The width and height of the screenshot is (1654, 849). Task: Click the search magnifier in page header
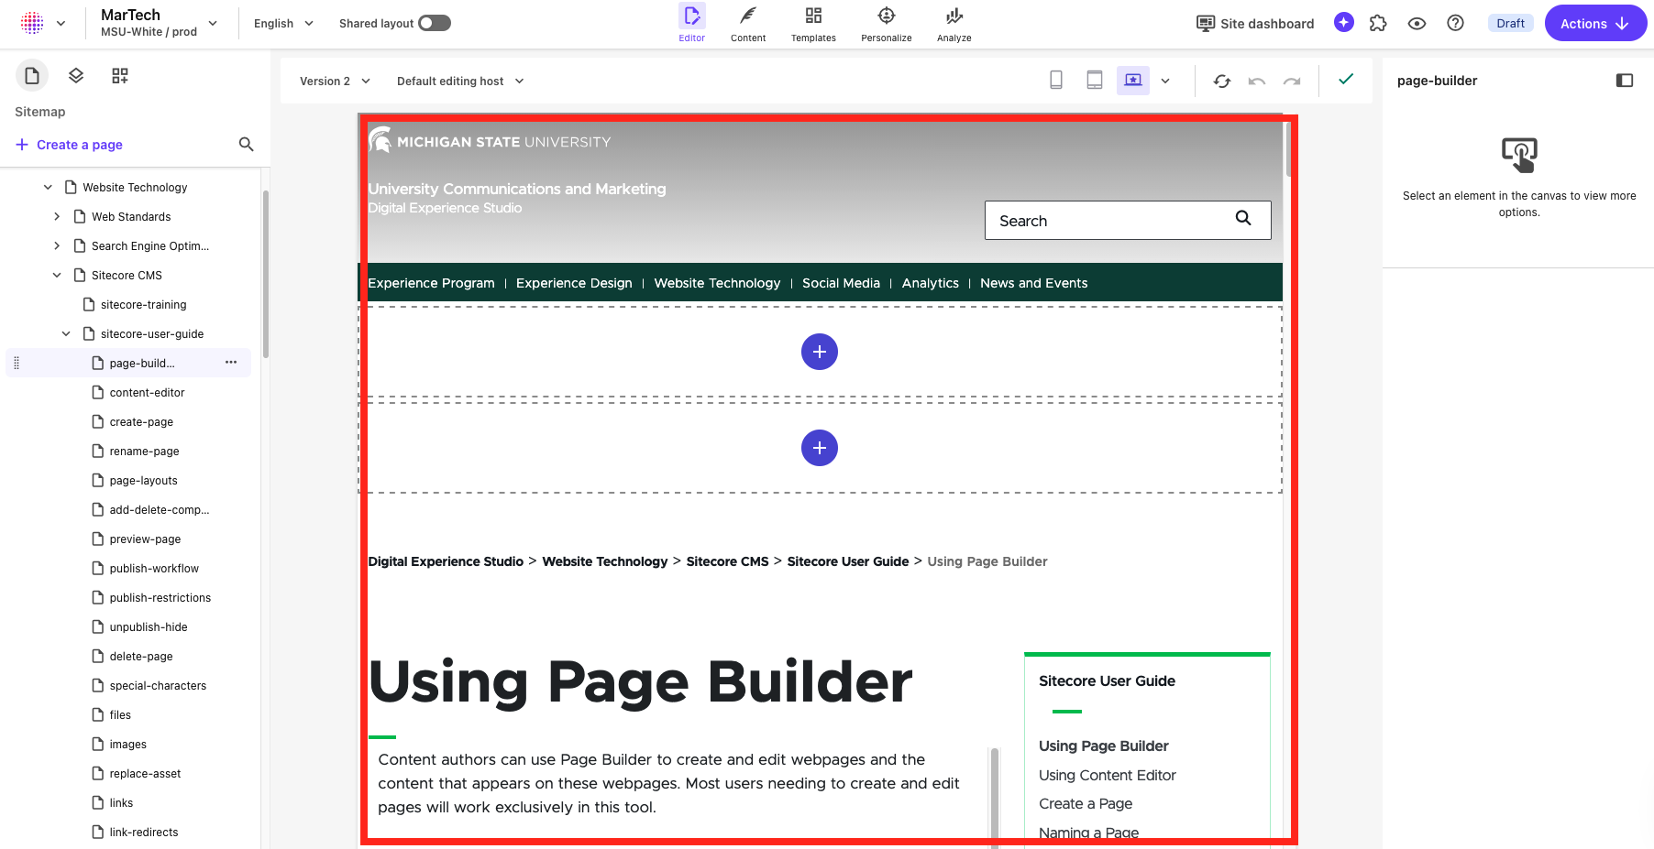[1243, 218]
